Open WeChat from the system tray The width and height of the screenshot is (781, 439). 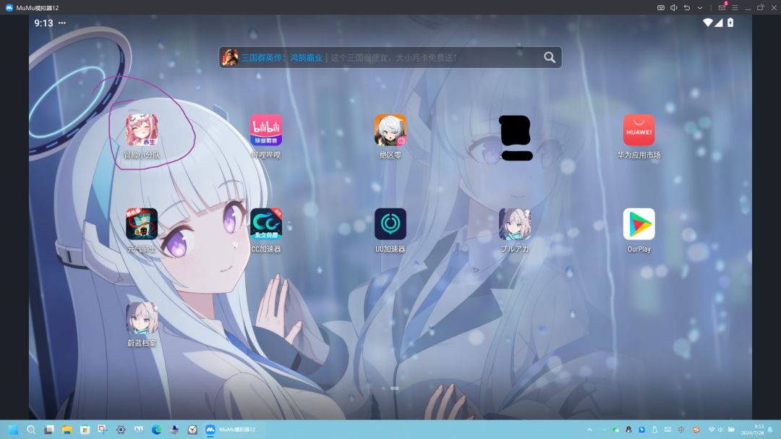(x=615, y=430)
